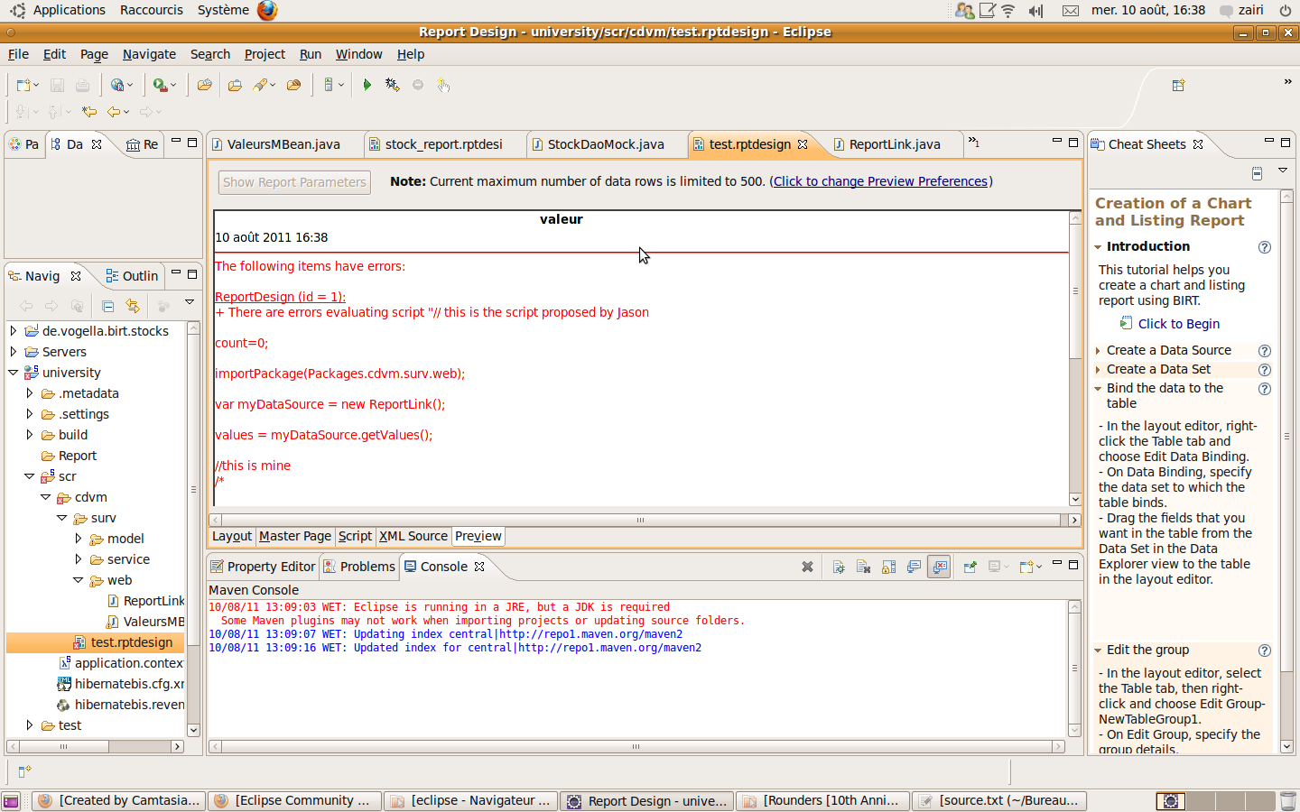Click the Last Edit Location arrow icon
Screen dimensions: 1300x812
click(89, 112)
